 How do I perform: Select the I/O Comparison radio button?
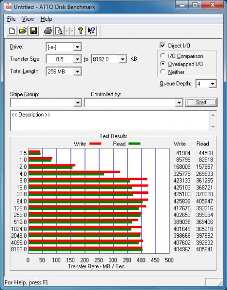point(163,56)
